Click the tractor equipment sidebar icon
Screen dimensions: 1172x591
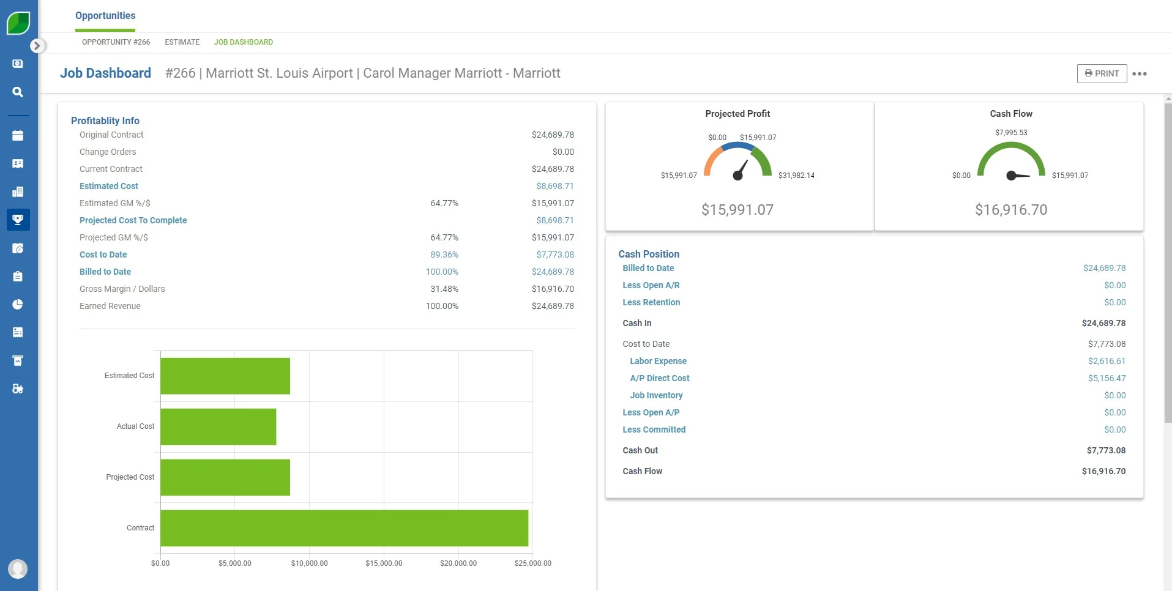pos(18,388)
